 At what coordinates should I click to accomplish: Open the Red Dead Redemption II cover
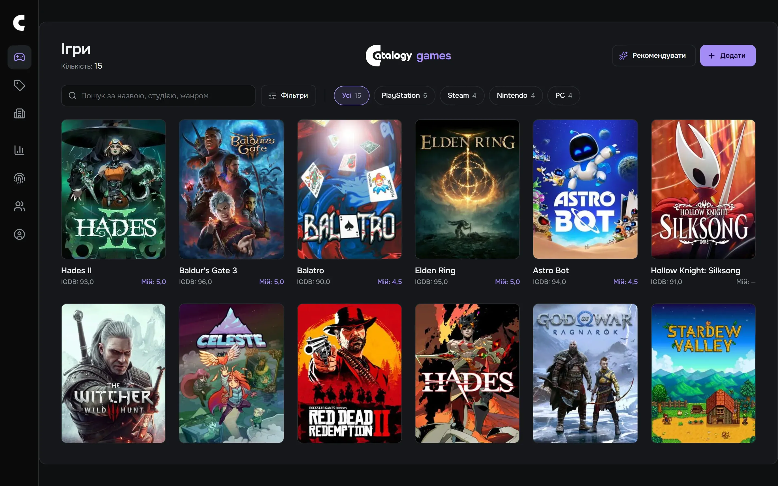click(350, 373)
